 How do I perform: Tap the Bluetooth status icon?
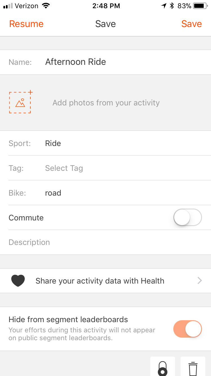point(172,6)
